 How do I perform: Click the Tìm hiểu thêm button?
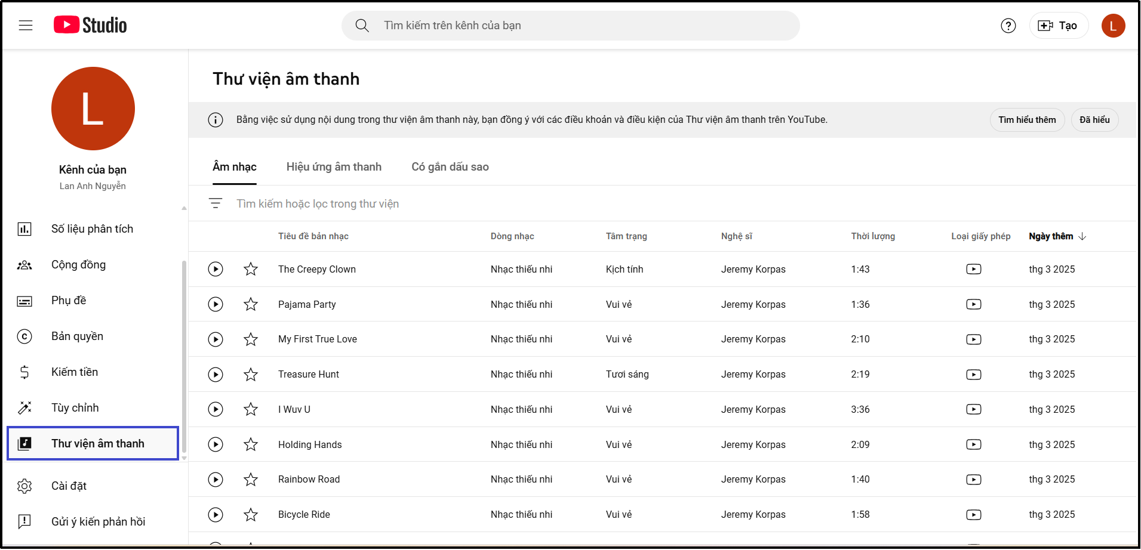(1027, 119)
